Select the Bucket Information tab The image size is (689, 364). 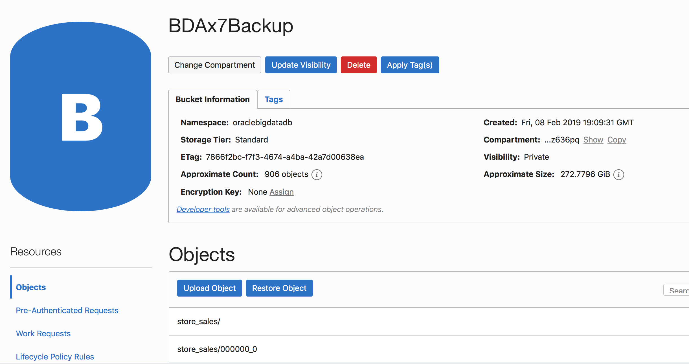pos(212,99)
